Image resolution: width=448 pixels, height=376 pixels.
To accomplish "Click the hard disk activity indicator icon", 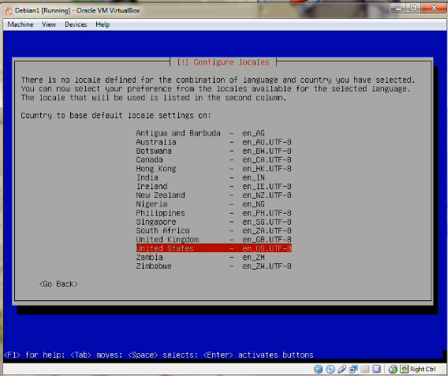I will 319,369.
